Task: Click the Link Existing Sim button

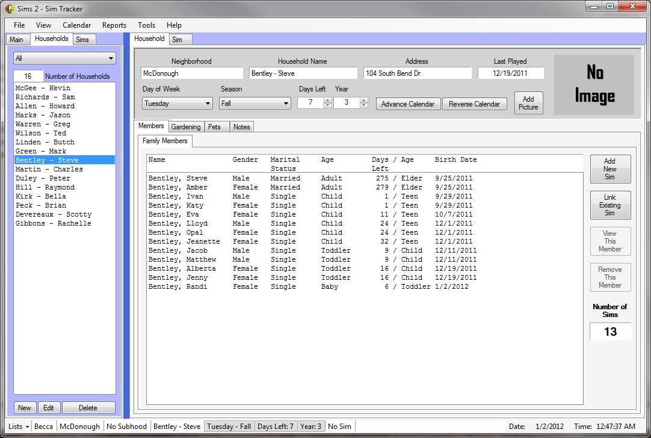Action: [x=610, y=205]
